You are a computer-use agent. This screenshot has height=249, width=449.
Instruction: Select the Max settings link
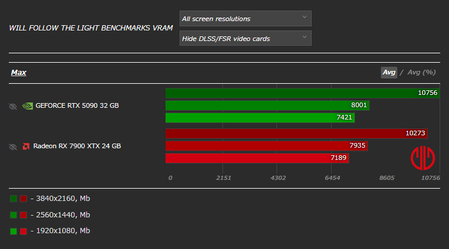coord(19,73)
